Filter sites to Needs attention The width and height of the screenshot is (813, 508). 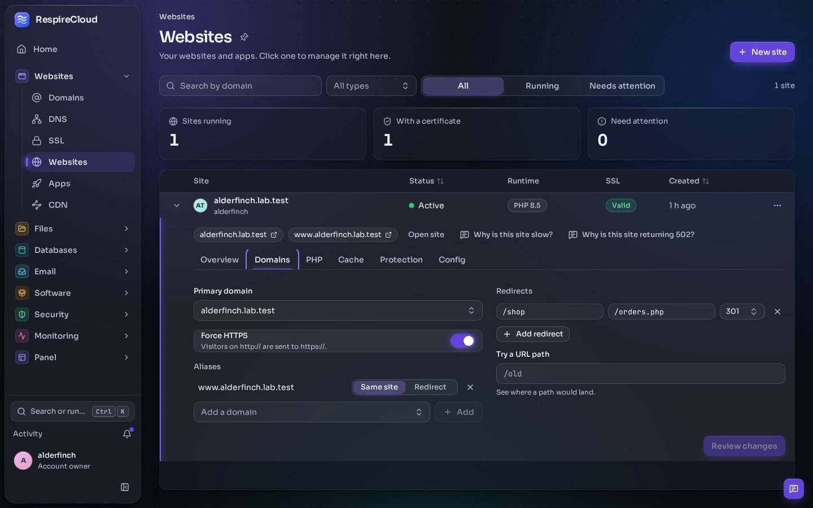(622, 86)
